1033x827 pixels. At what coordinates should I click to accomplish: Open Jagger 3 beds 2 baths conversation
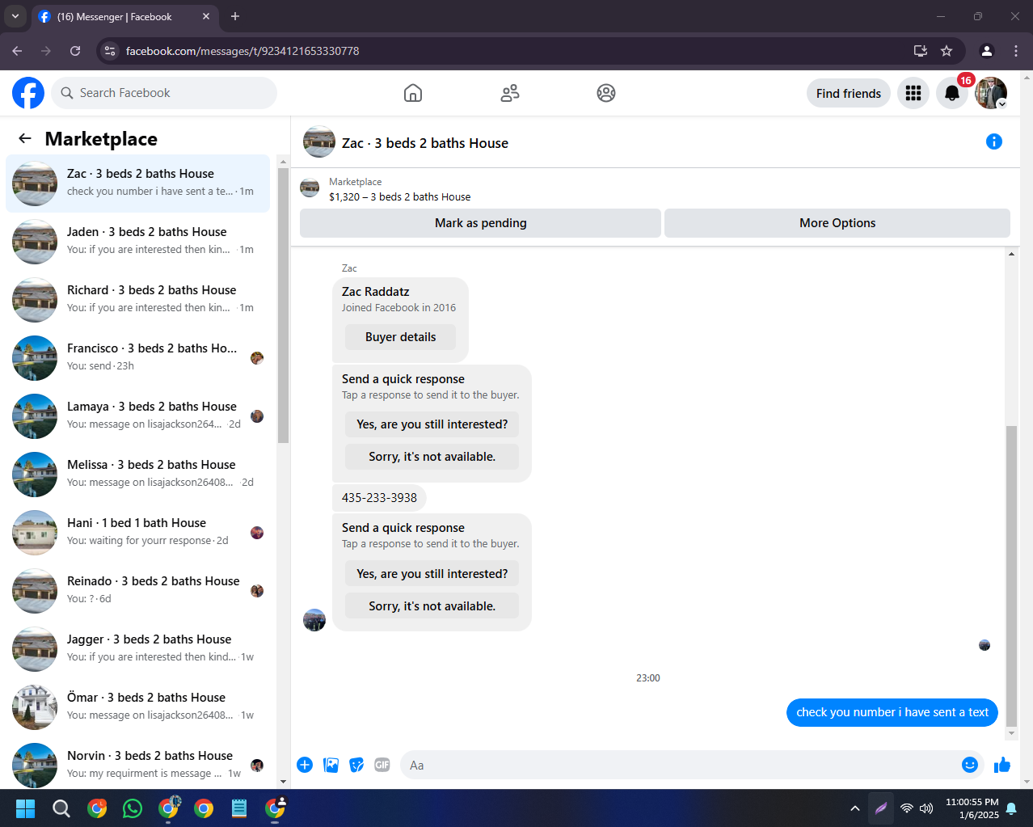pos(137,648)
